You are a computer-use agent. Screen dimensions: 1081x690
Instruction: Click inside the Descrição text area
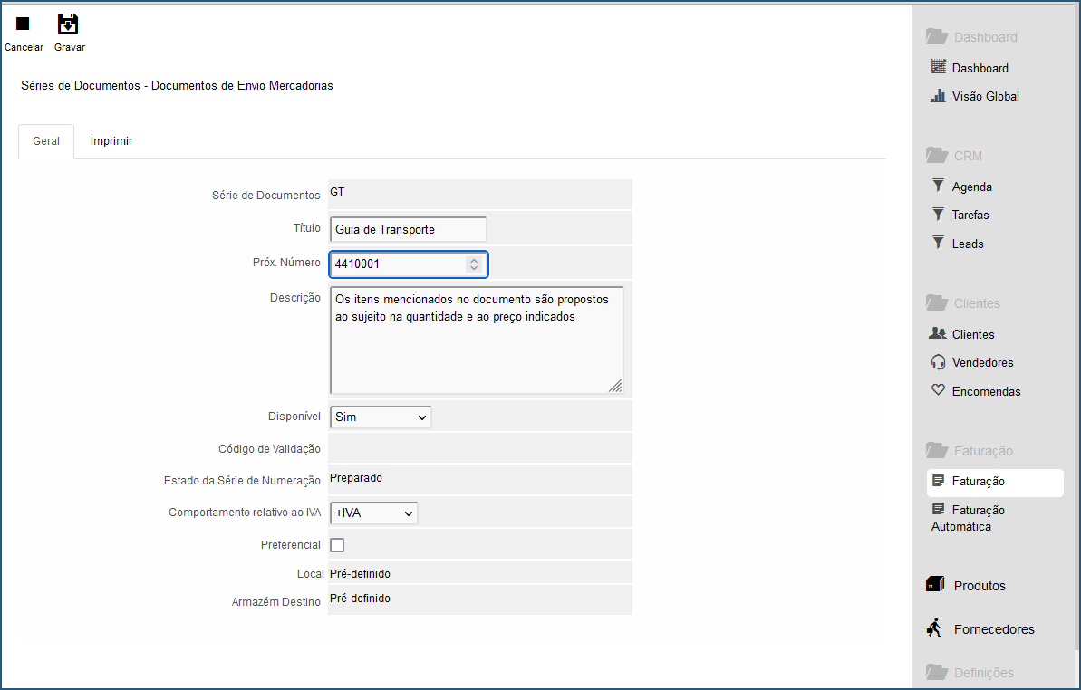(x=477, y=340)
